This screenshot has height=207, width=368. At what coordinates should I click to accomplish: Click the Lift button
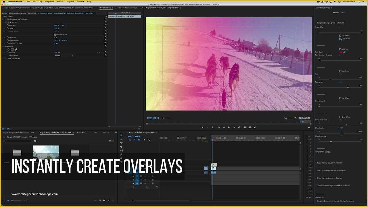click(245, 127)
